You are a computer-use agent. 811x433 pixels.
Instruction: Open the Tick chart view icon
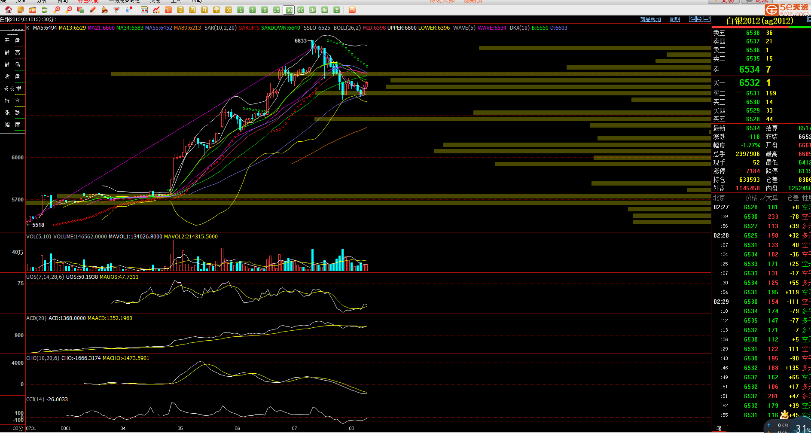[x=168, y=10]
